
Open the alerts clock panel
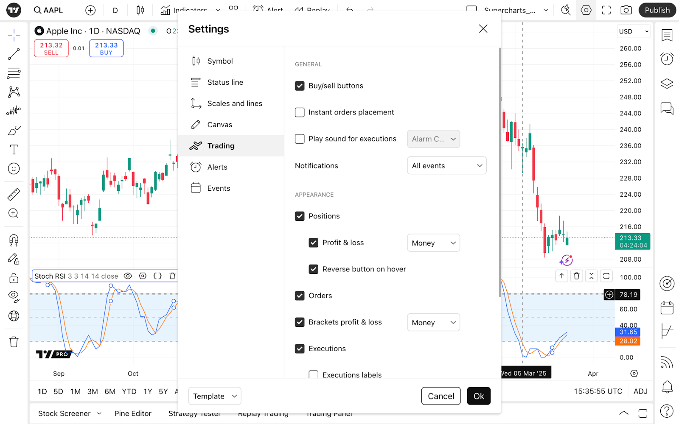[667, 59]
